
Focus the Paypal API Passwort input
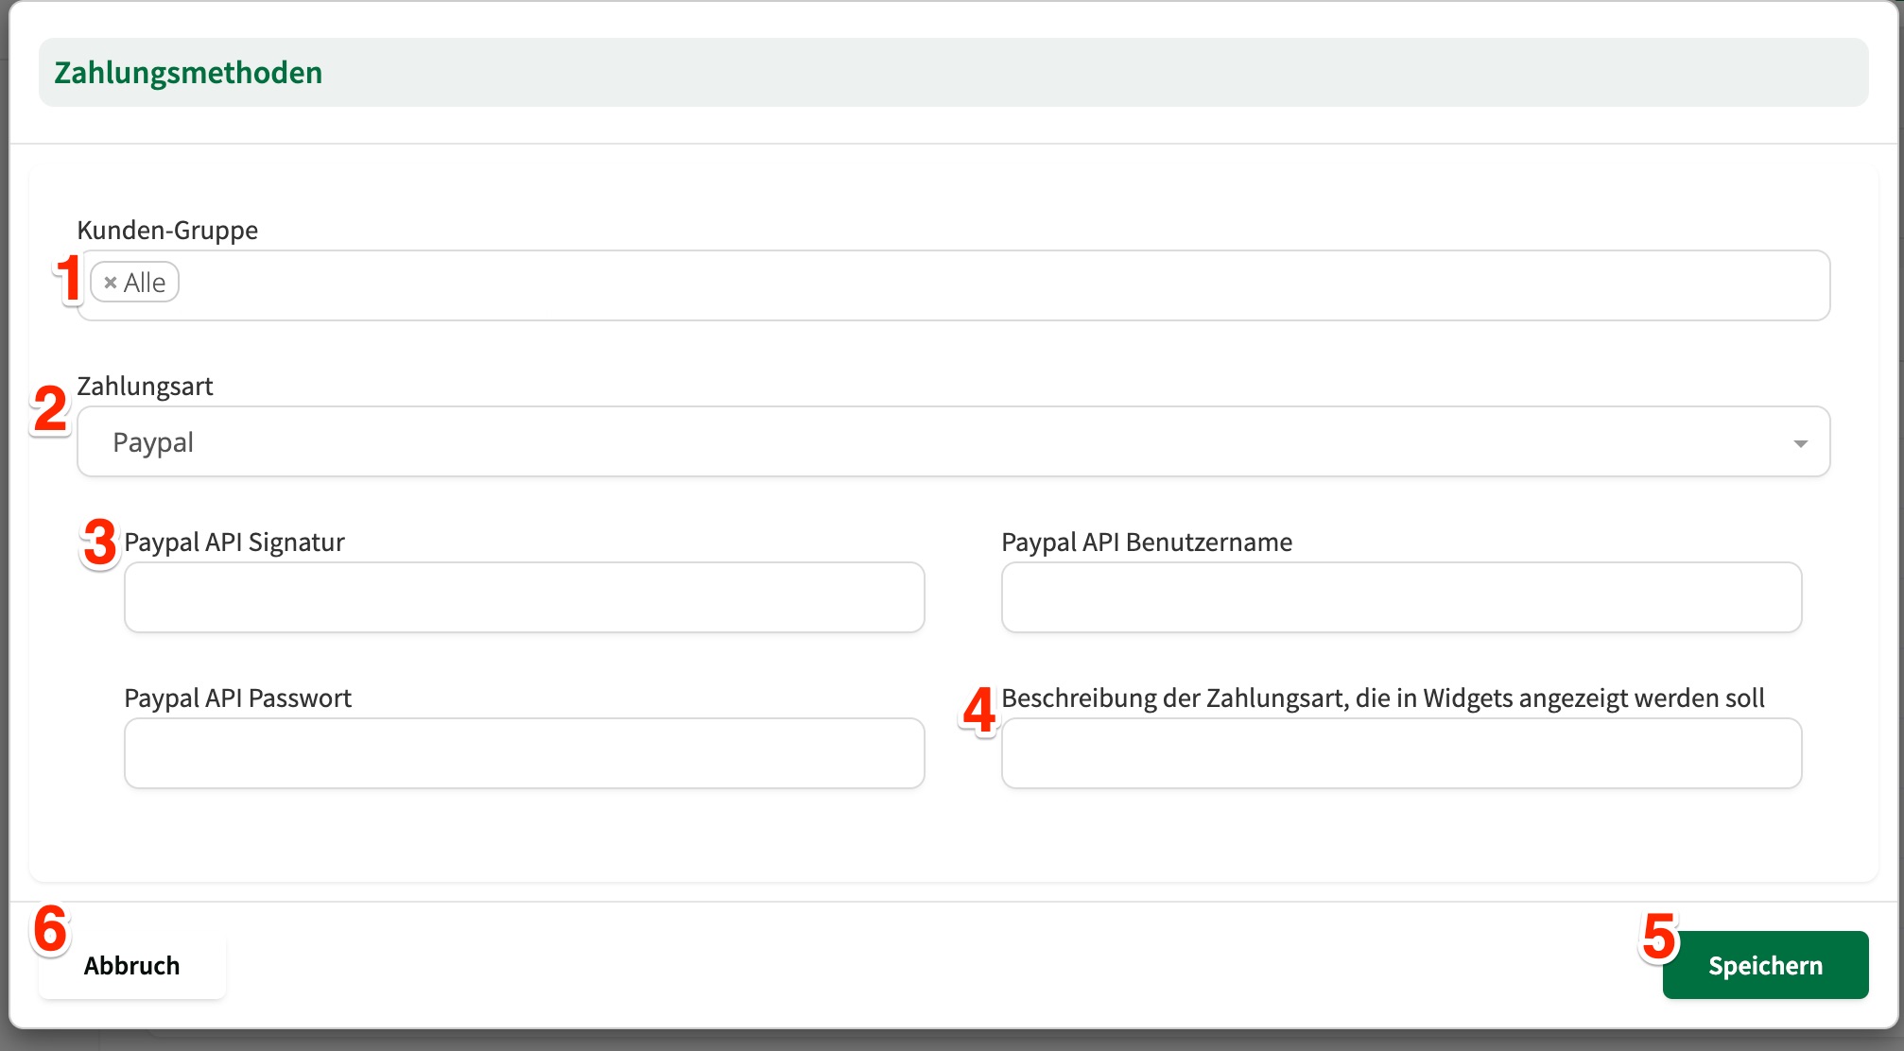click(x=524, y=753)
